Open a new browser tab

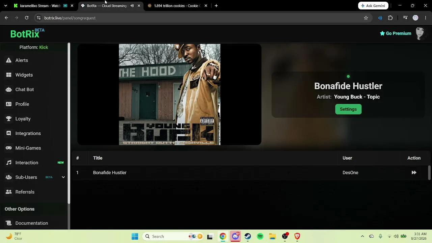216,6
